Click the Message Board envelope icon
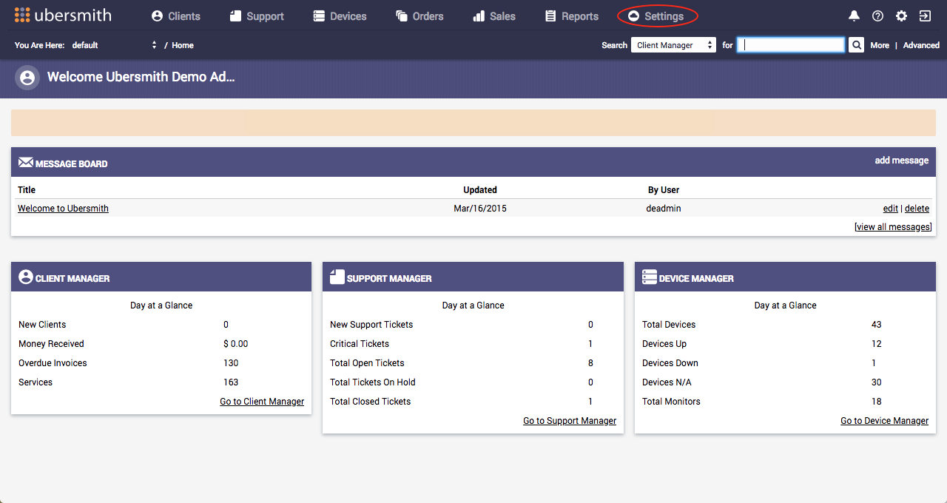Screen dimensions: 947x503 26,163
